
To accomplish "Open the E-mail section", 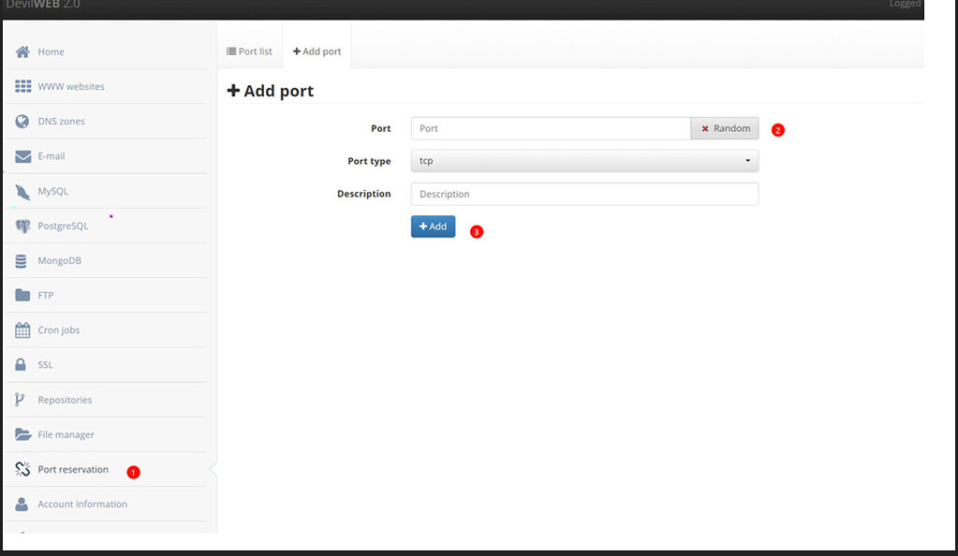I will [52, 155].
